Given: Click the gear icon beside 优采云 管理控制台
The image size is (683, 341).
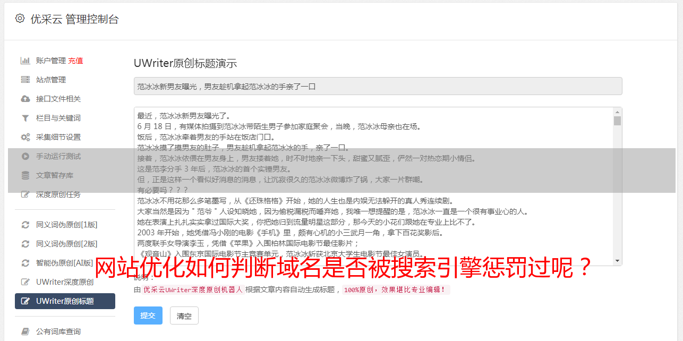Looking at the screenshot, I should [x=20, y=19].
